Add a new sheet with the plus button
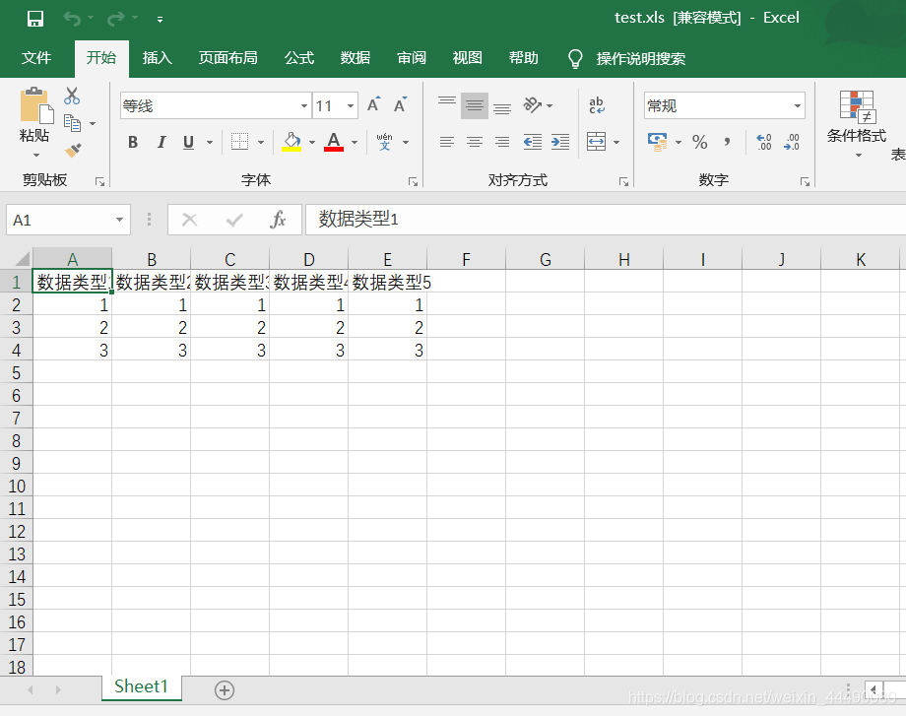 point(224,690)
